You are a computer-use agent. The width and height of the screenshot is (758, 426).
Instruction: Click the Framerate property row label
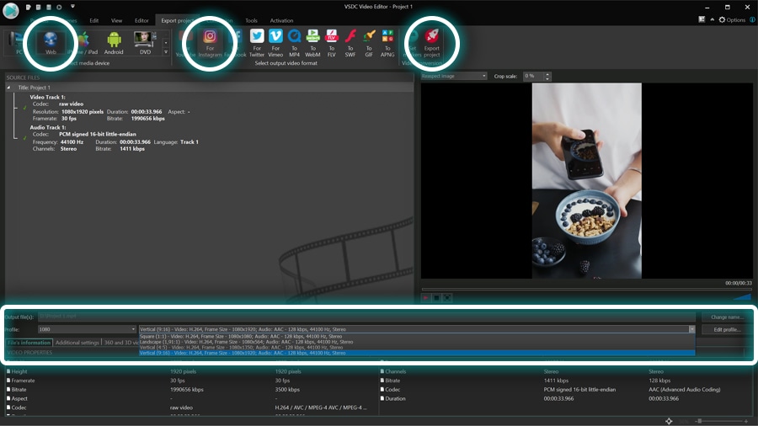(23, 381)
